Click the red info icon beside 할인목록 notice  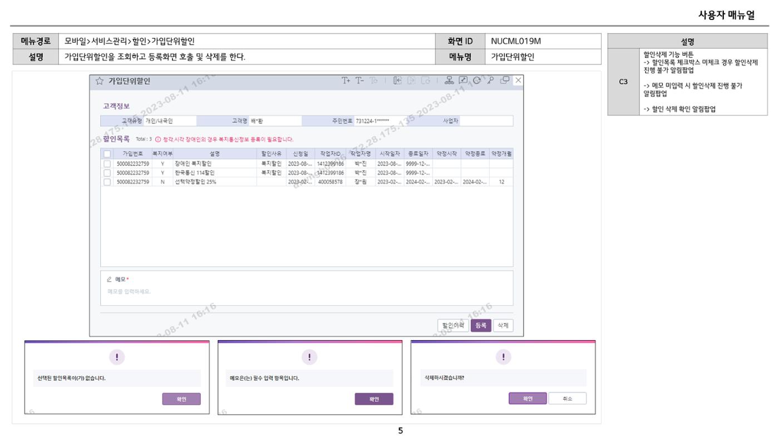(x=157, y=139)
